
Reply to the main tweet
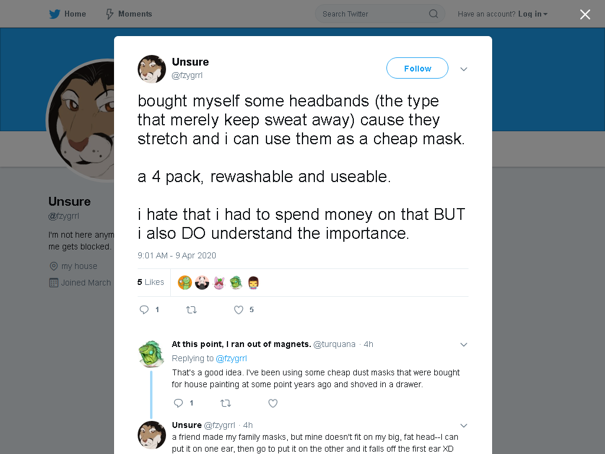[x=144, y=310]
